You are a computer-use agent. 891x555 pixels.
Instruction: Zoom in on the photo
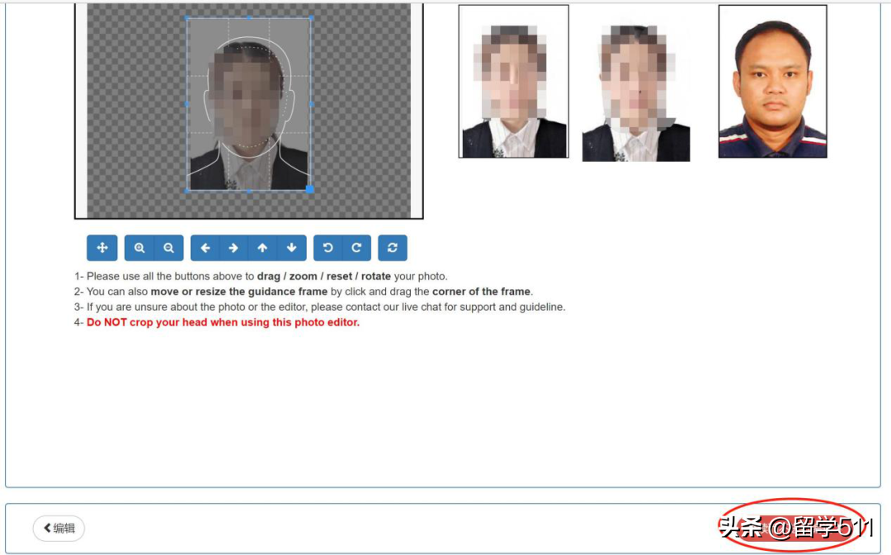pos(139,248)
